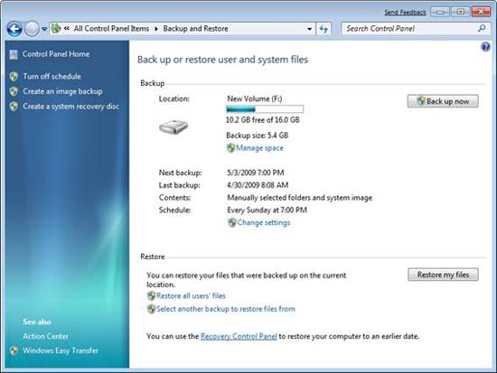
Task: Click inside the Search Control Panel field
Action: click(410, 29)
